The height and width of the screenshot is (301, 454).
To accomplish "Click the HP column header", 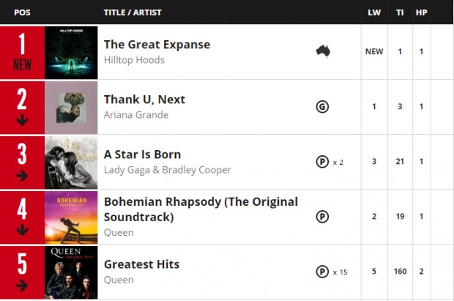I will [421, 12].
